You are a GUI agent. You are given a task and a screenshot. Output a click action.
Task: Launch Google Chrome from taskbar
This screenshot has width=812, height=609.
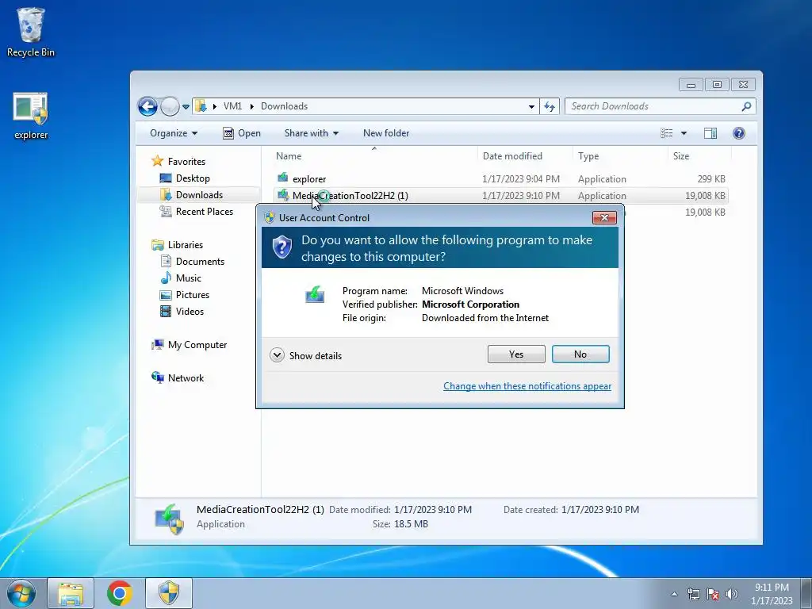[x=120, y=593]
